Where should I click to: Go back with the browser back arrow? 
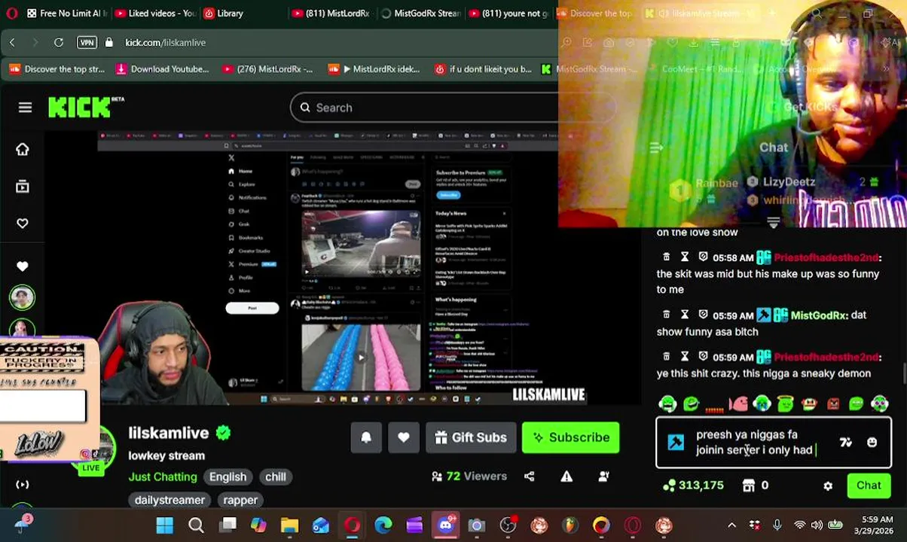coord(12,43)
